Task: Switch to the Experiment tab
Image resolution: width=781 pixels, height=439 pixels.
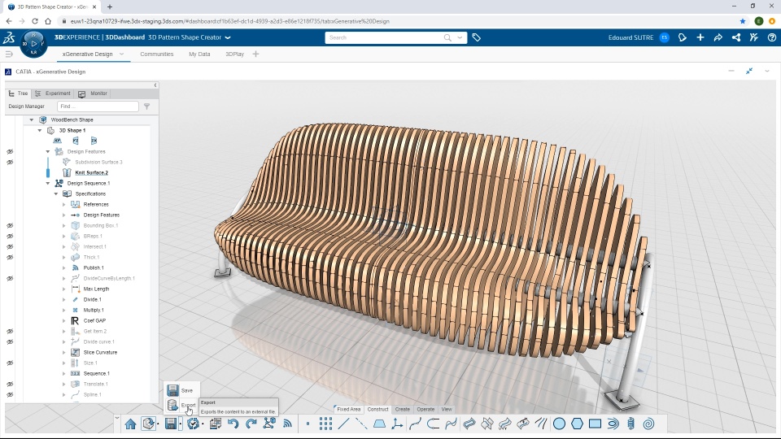Action: pos(53,93)
